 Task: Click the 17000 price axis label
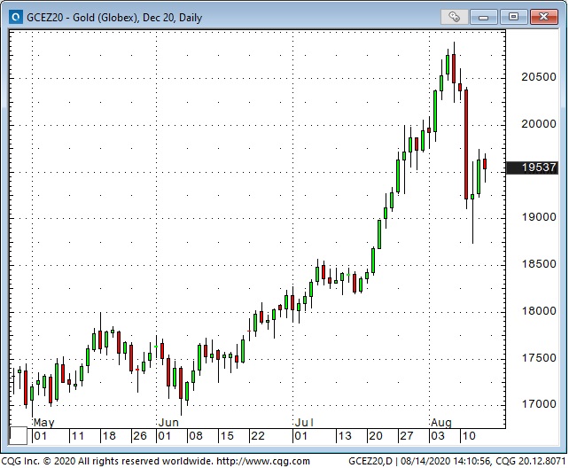(x=539, y=404)
